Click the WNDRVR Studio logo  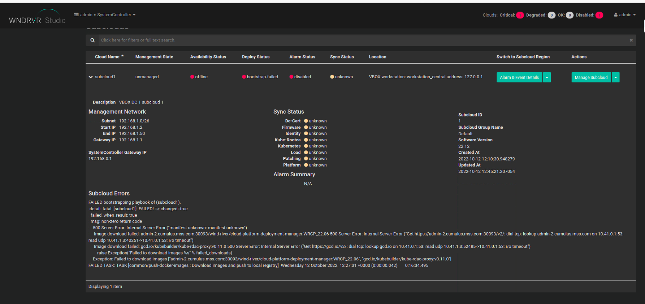pyautogui.click(x=37, y=17)
